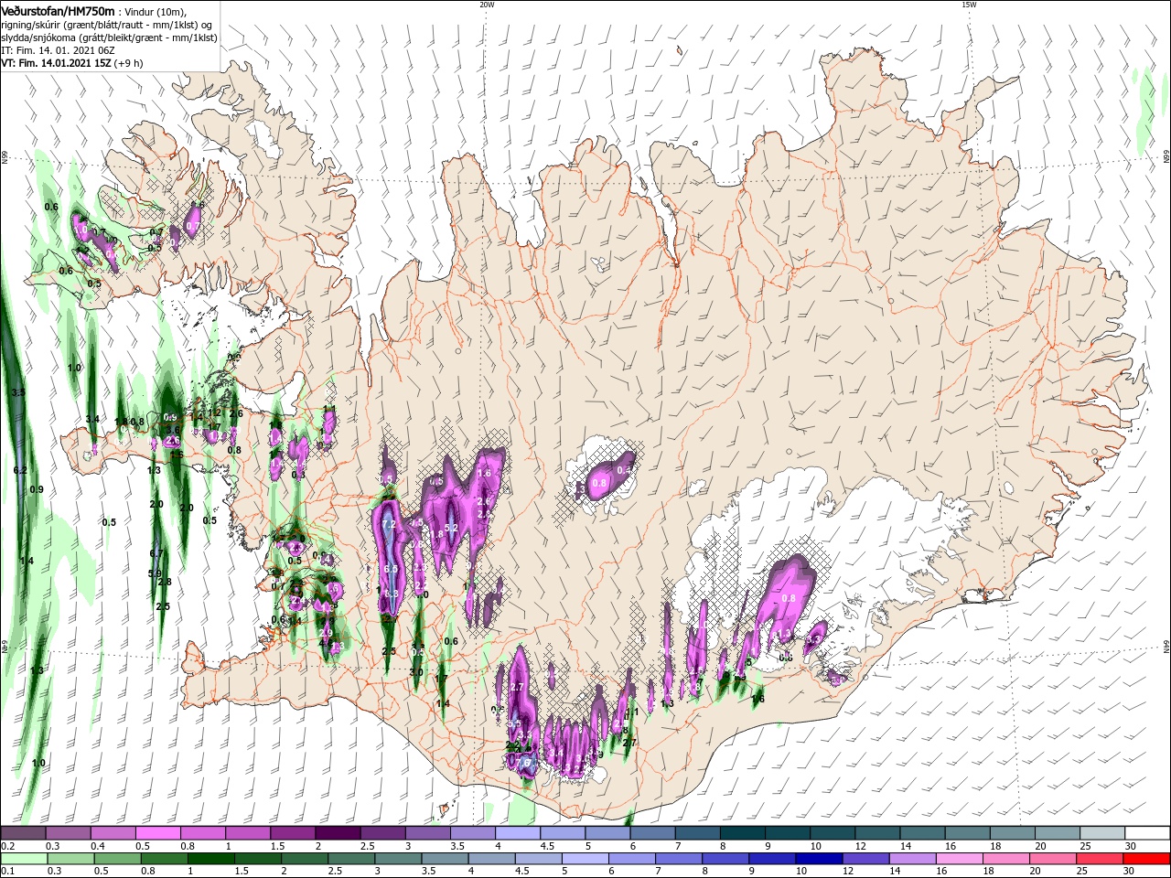Click the 'VT: Fim. 14.01.2021 15Z' valid time
This screenshot has width=1171, height=878.
(x=55, y=63)
